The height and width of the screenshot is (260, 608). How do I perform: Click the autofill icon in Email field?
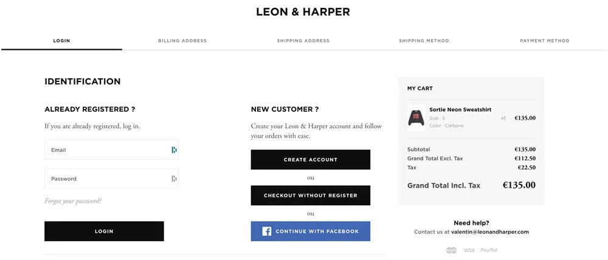pos(174,150)
